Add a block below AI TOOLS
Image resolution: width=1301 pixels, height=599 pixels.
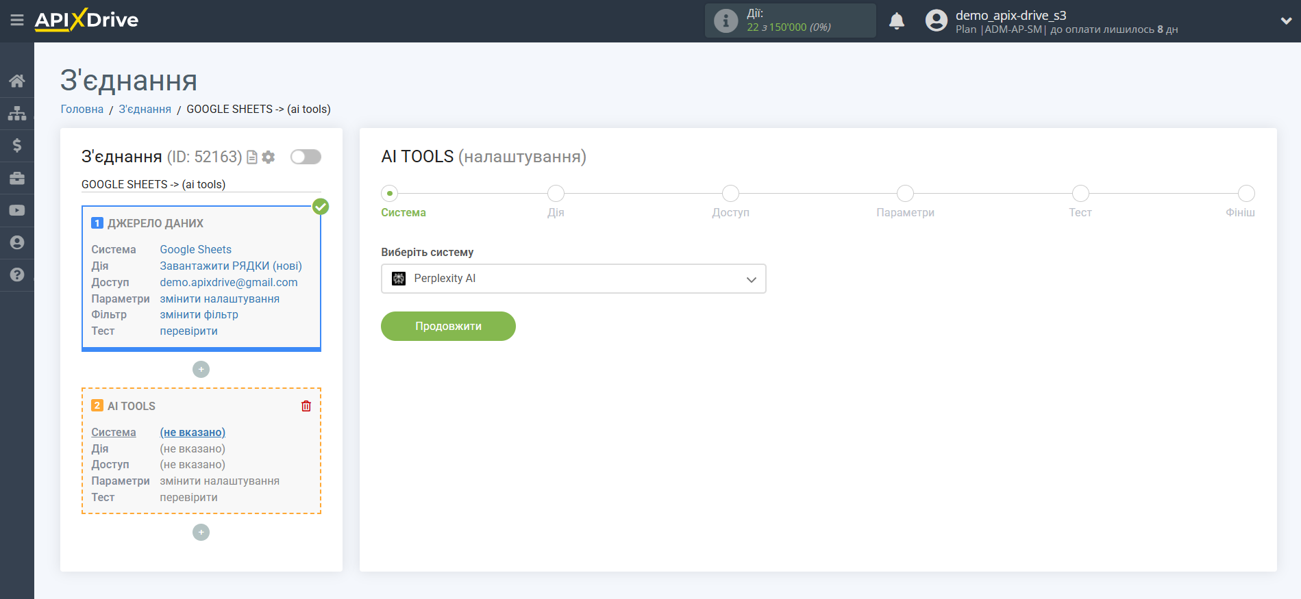click(x=201, y=533)
